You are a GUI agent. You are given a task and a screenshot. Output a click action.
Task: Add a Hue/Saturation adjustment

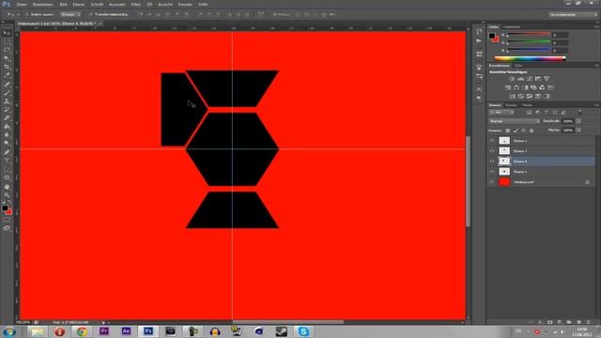(x=508, y=87)
